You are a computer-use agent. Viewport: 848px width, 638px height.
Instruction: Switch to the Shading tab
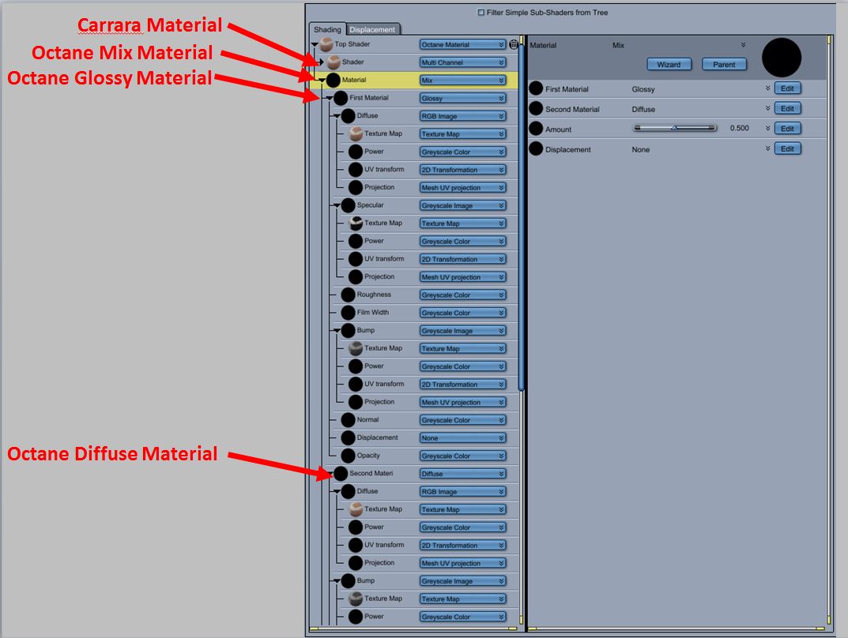pyautogui.click(x=327, y=29)
